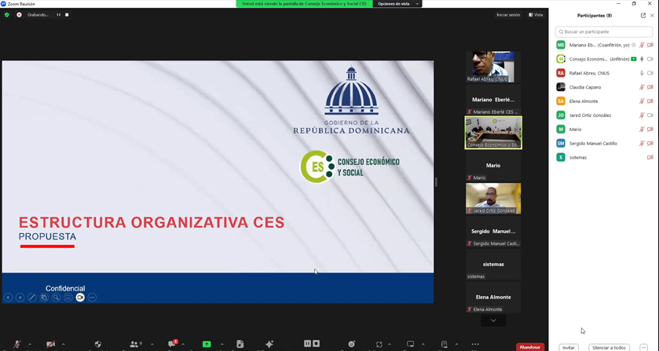Open Reactions smiley icon
The width and height of the screenshot is (659, 351).
pyautogui.click(x=351, y=344)
